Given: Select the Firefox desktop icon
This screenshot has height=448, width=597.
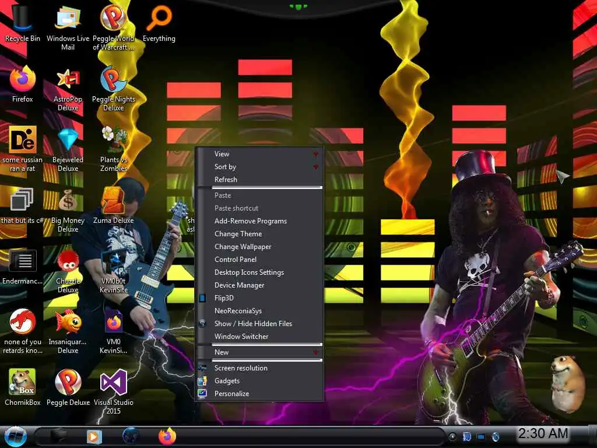Looking at the screenshot, I should pyautogui.click(x=23, y=85).
